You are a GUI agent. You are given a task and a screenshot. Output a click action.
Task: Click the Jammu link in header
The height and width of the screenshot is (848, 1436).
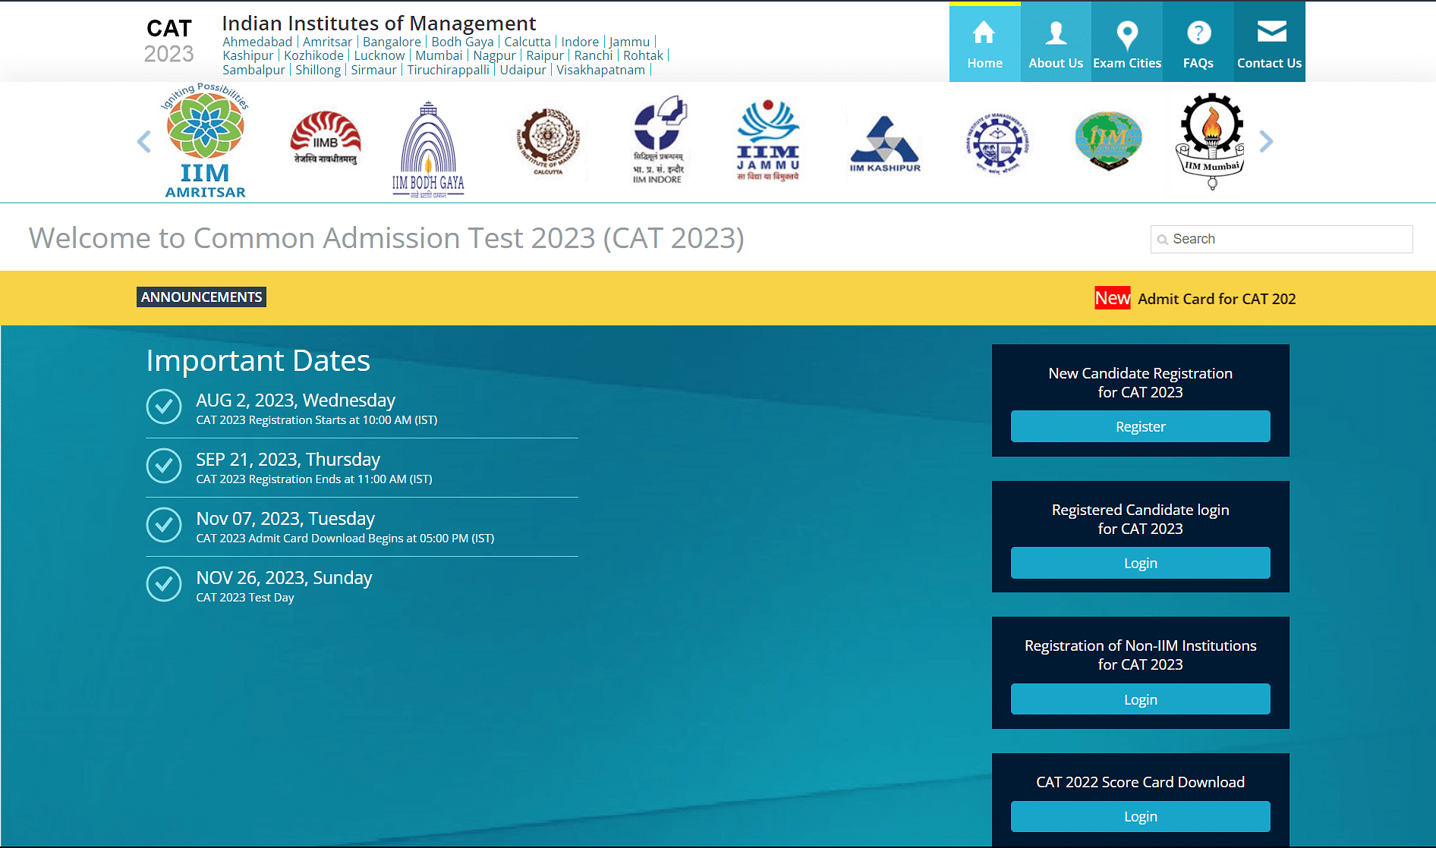coord(629,42)
